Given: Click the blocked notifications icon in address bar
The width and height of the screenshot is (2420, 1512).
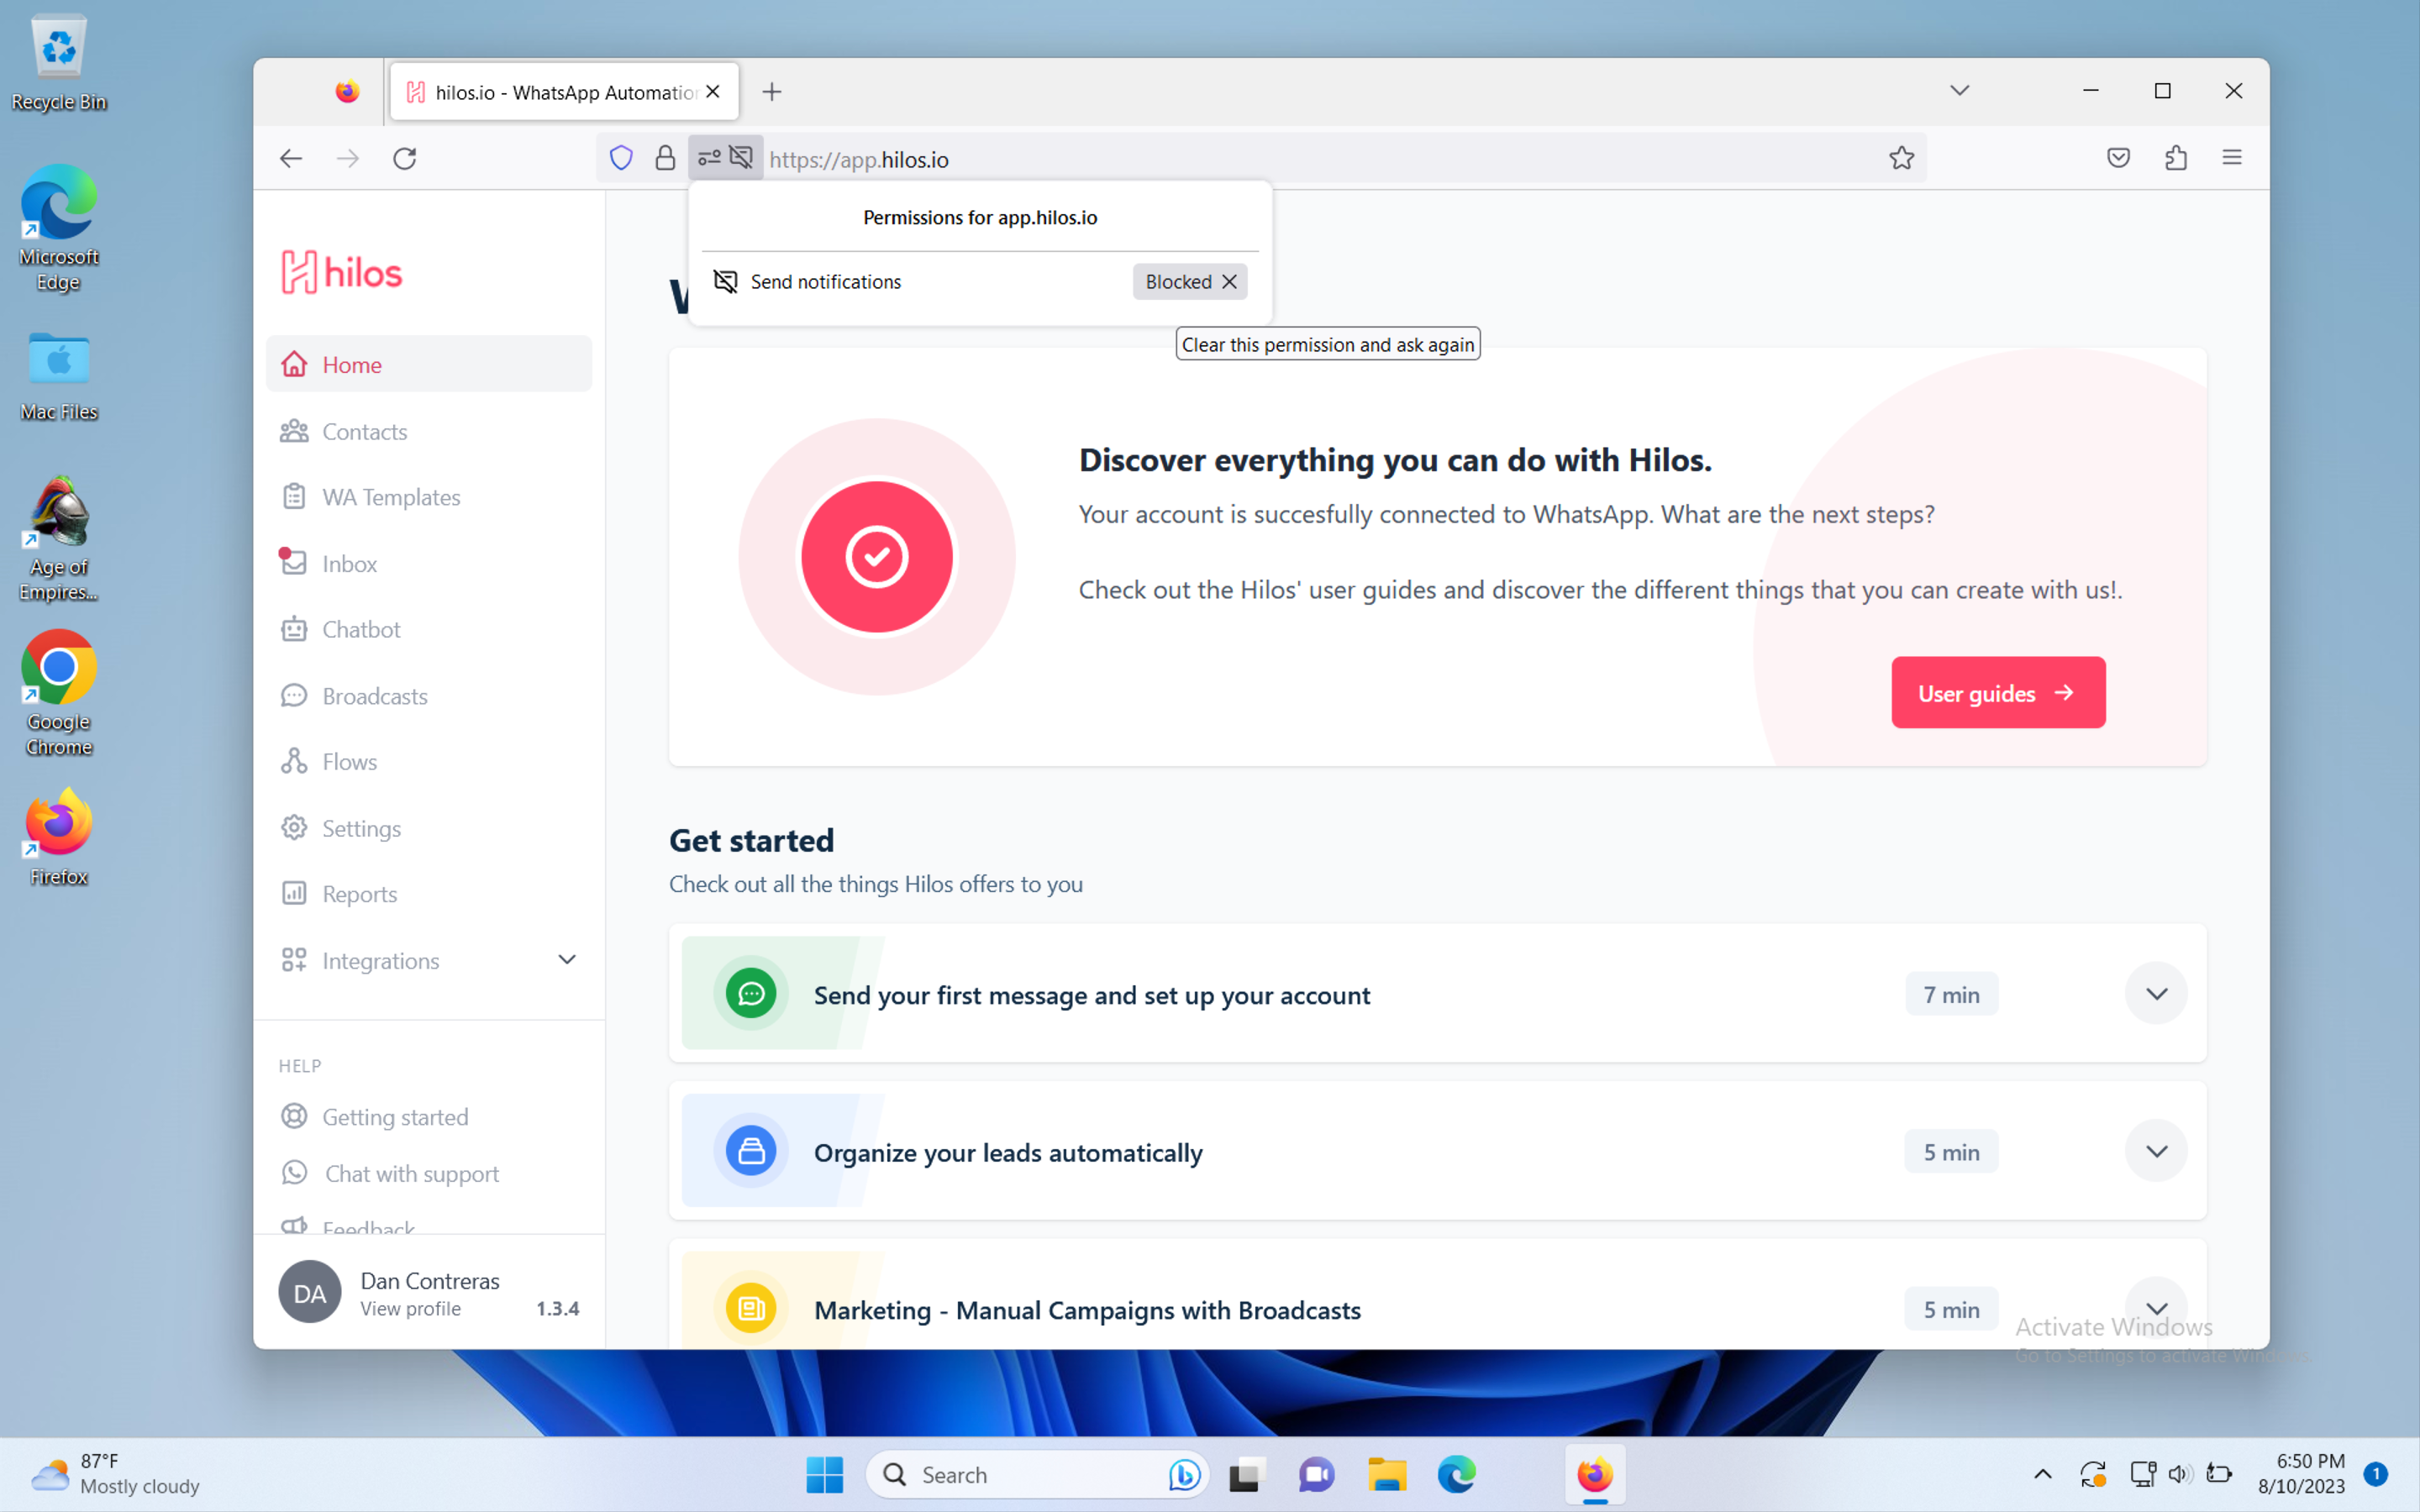Looking at the screenshot, I should point(742,158).
